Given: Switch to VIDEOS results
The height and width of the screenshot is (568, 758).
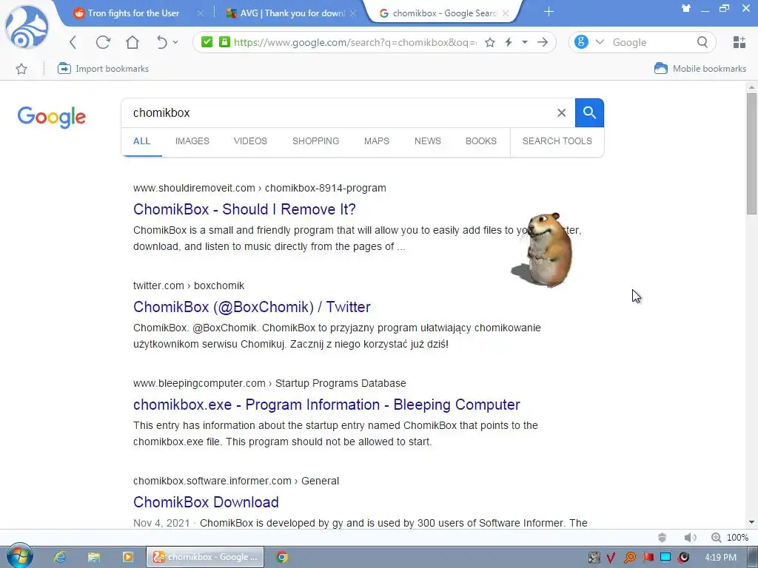Looking at the screenshot, I should coord(250,141).
